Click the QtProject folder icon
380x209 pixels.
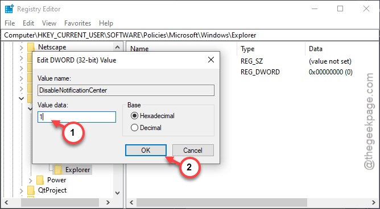point(31,190)
